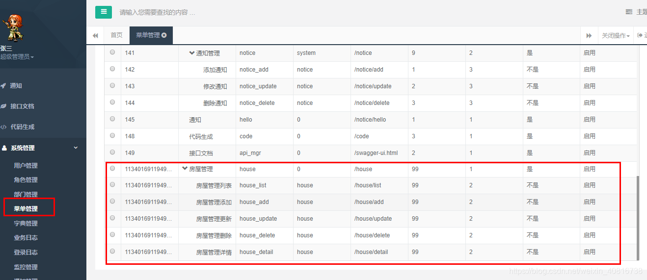Click the code icon beside 代码生成

(3, 127)
